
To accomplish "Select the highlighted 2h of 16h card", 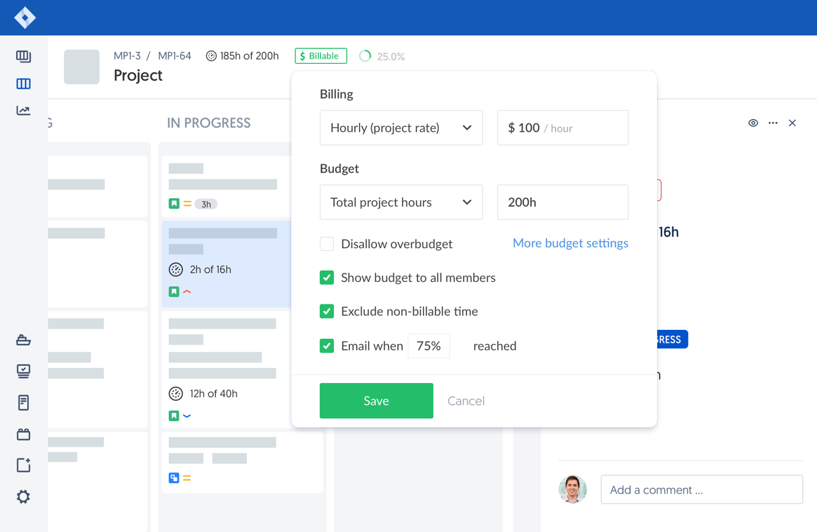I will coord(227,264).
